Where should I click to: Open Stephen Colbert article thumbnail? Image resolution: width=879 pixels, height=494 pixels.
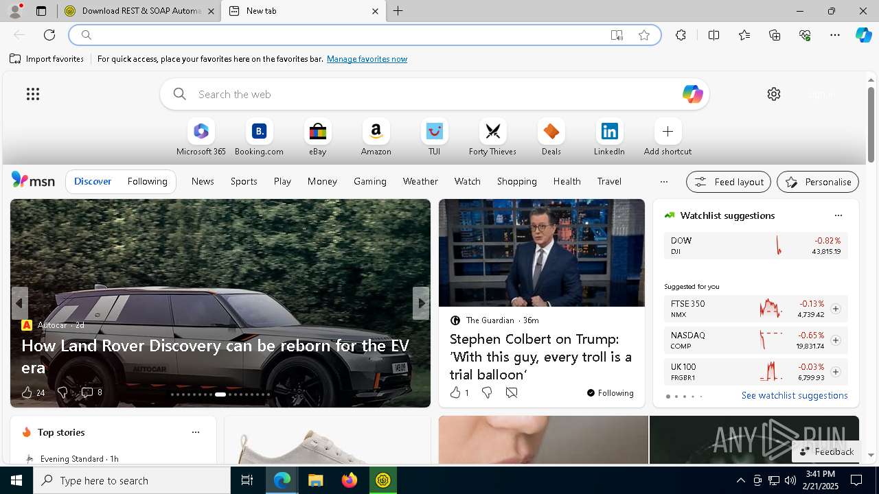pos(542,252)
